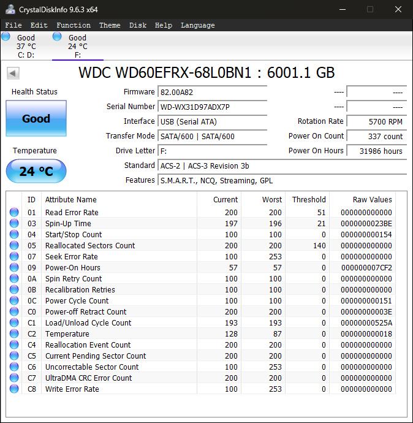Click status orb of Start/Stop Count row
413x423 pixels.
click(14, 234)
